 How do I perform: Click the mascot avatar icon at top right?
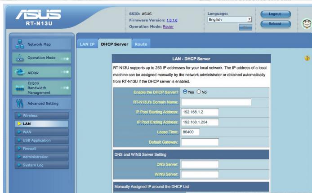point(307,23)
